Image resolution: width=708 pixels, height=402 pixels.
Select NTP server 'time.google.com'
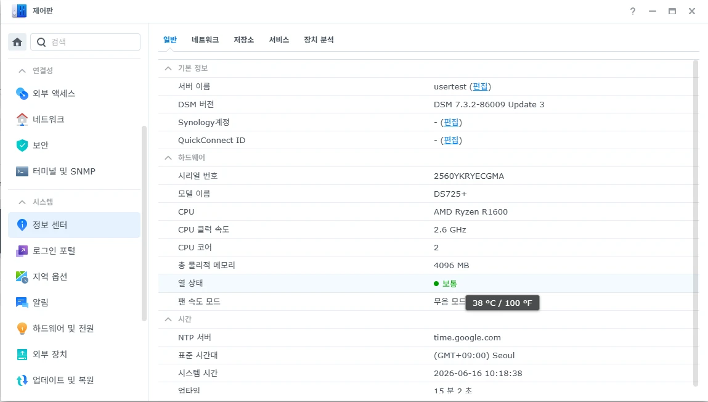(x=467, y=337)
